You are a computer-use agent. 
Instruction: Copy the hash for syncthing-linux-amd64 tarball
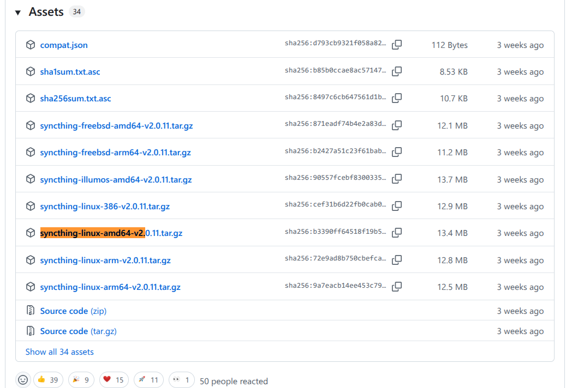[397, 233]
